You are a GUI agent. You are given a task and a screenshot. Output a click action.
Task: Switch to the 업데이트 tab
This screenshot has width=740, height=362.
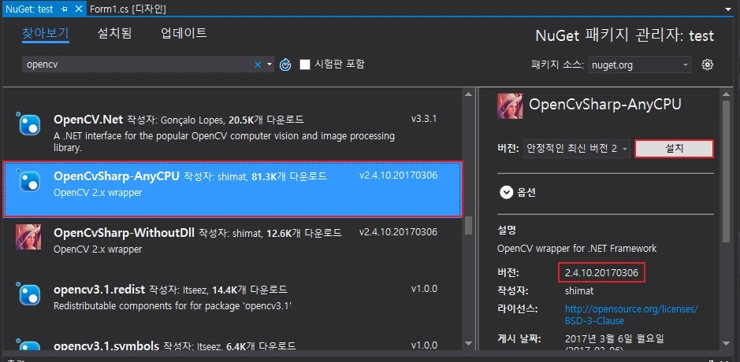[184, 33]
